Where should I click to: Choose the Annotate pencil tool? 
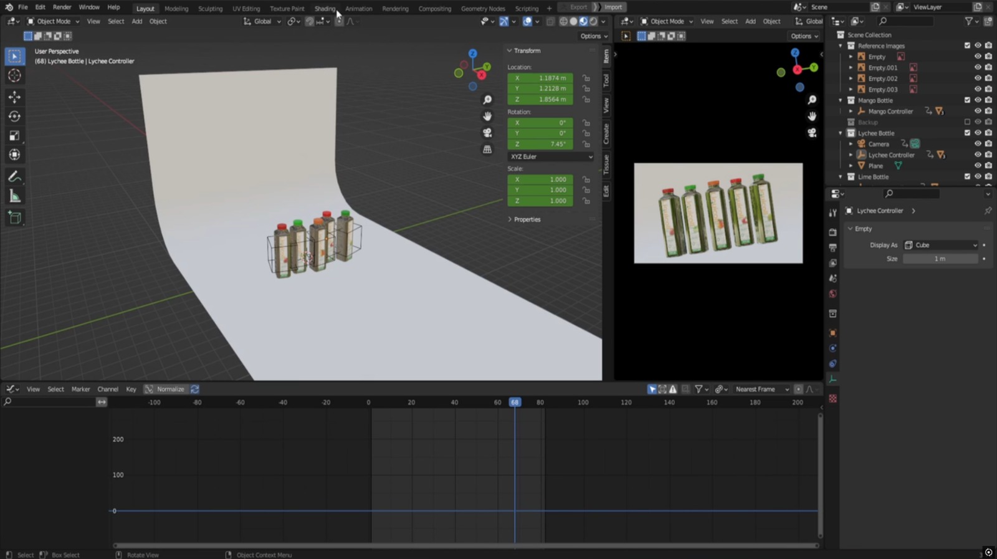tap(14, 177)
